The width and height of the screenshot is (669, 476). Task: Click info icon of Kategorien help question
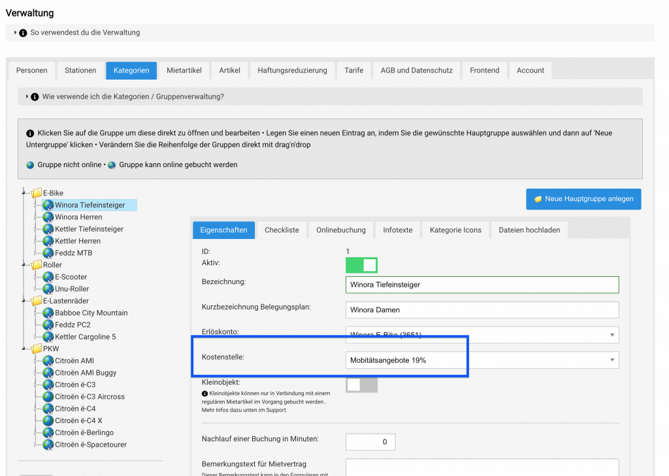click(x=35, y=97)
